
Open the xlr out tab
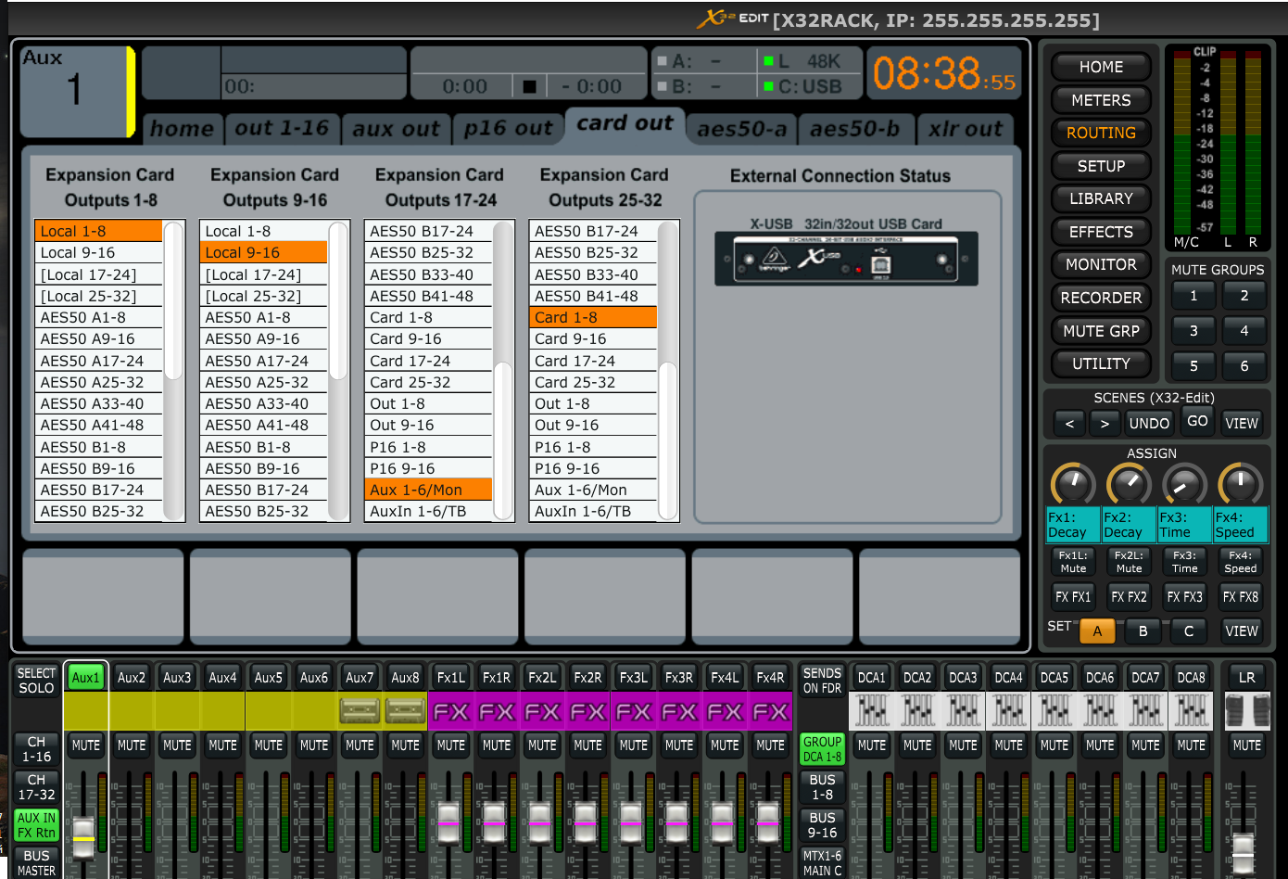coord(966,129)
